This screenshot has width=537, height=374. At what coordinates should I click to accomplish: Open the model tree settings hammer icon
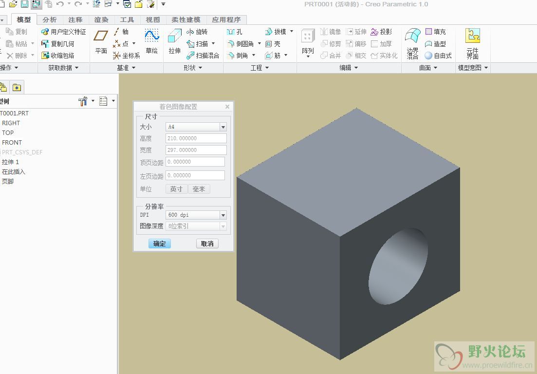pyautogui.click(x=83, y=101)
